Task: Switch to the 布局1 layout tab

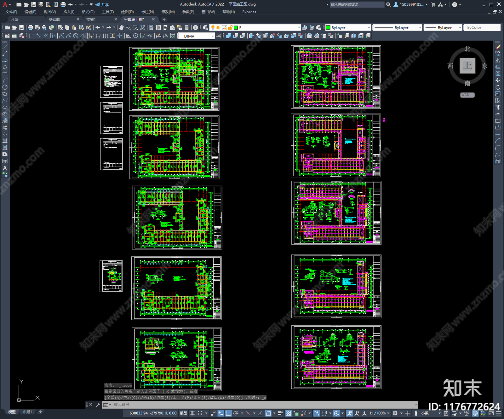Action: (x=27, y=412)
